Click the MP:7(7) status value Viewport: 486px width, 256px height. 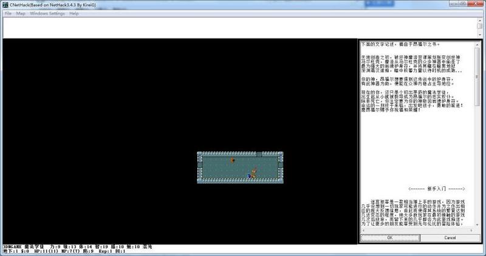point(70,251)
